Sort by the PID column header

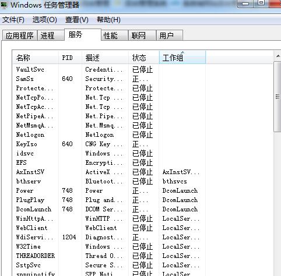pyautogui.click(x=70, y=58)
